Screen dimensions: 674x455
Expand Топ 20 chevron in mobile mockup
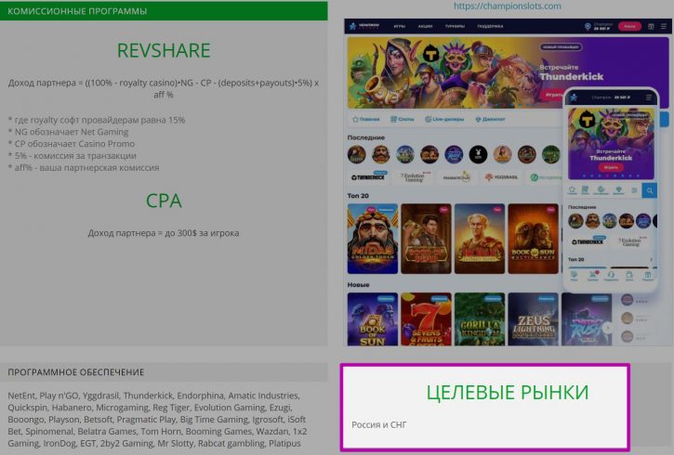point(651,259)
